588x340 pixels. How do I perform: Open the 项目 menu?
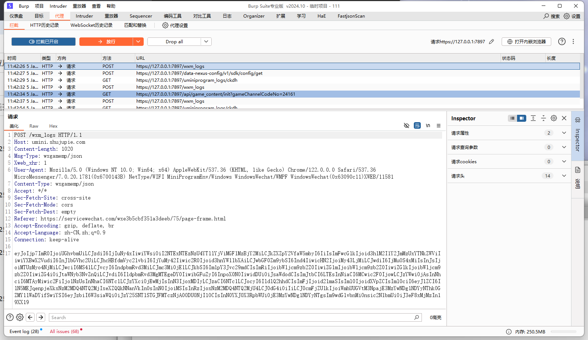[x=39, y=6]
